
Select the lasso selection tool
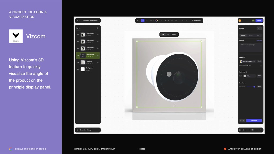pyautogui.click(x=166, y=21)
